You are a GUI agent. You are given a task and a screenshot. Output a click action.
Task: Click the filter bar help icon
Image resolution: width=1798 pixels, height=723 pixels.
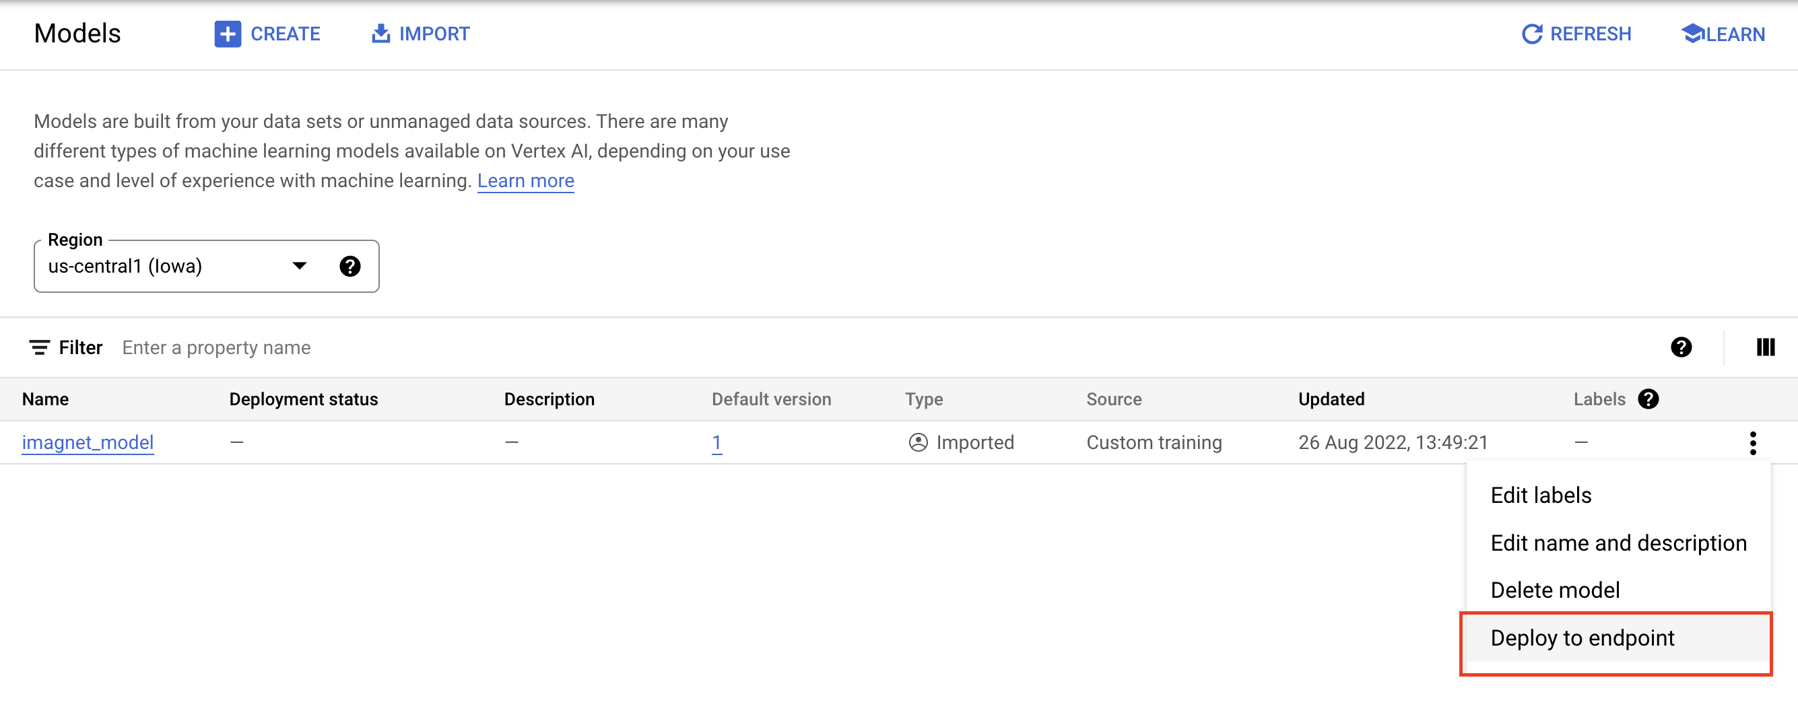[1681, 347]
